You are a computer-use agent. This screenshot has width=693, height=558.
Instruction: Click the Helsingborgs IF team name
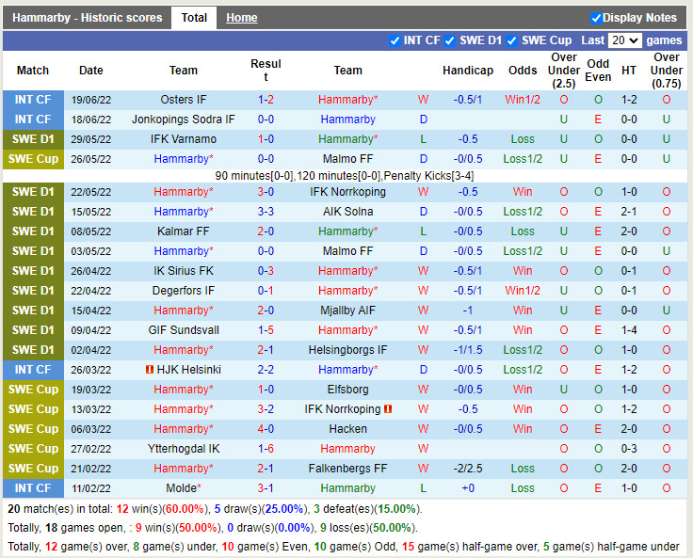coord(347,350)
